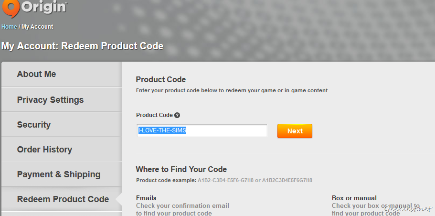View the Order History section
The height and width of the screenshot is (216, 435).
click(x=44, y=150)
